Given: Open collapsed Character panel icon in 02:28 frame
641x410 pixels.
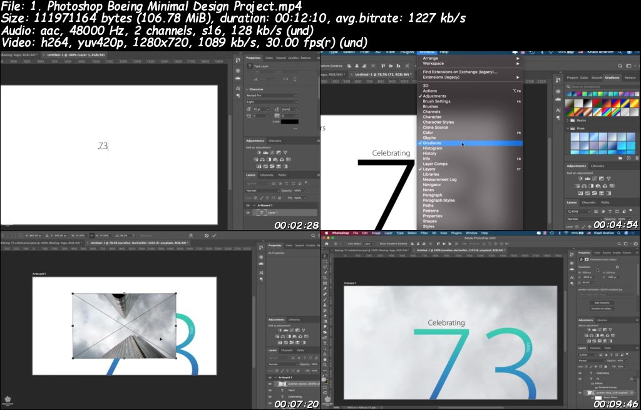Looking at the screenshot, I should [238, 88].
